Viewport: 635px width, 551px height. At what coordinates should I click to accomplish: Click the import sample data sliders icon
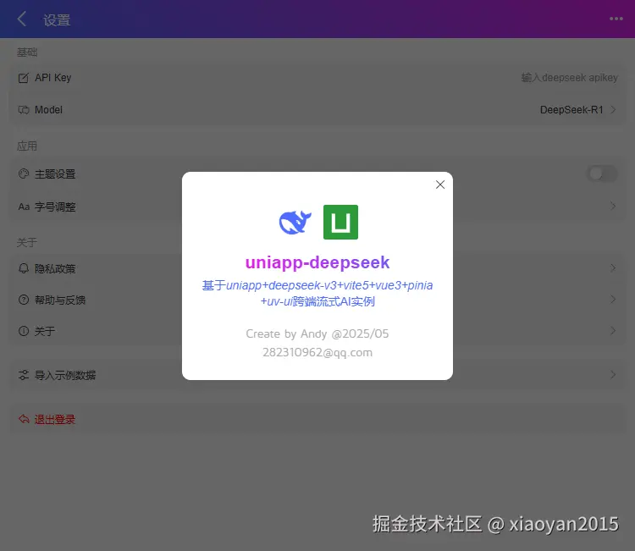(24, 375)
